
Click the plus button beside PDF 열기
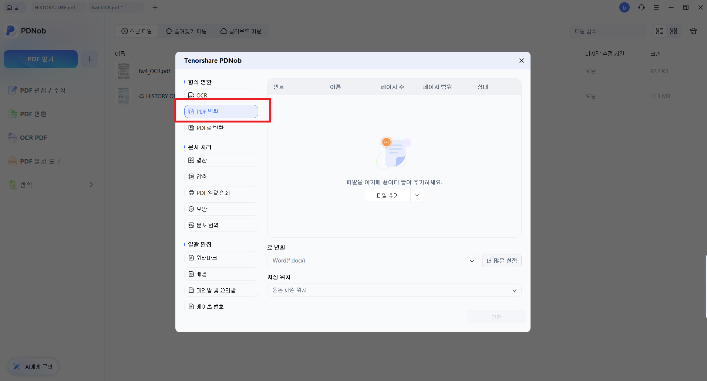tap(90, 59)
